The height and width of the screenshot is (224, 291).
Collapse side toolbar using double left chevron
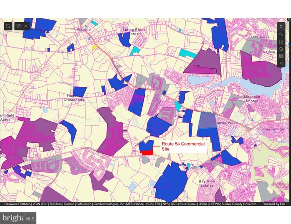[x=281, y=63]
